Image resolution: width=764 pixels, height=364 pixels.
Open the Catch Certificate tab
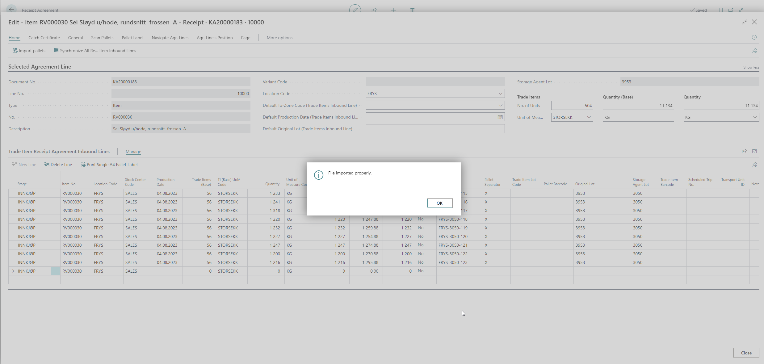pos(44,38)
